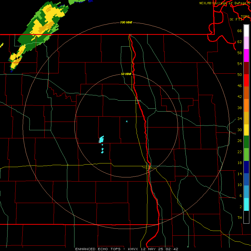Click the "30" legend value
The width and height of the screenshot is (251, 251).
pos(240,130)
